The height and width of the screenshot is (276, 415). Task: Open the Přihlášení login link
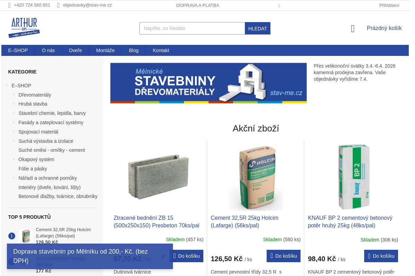pyautogui.click(x=389, y=5)
